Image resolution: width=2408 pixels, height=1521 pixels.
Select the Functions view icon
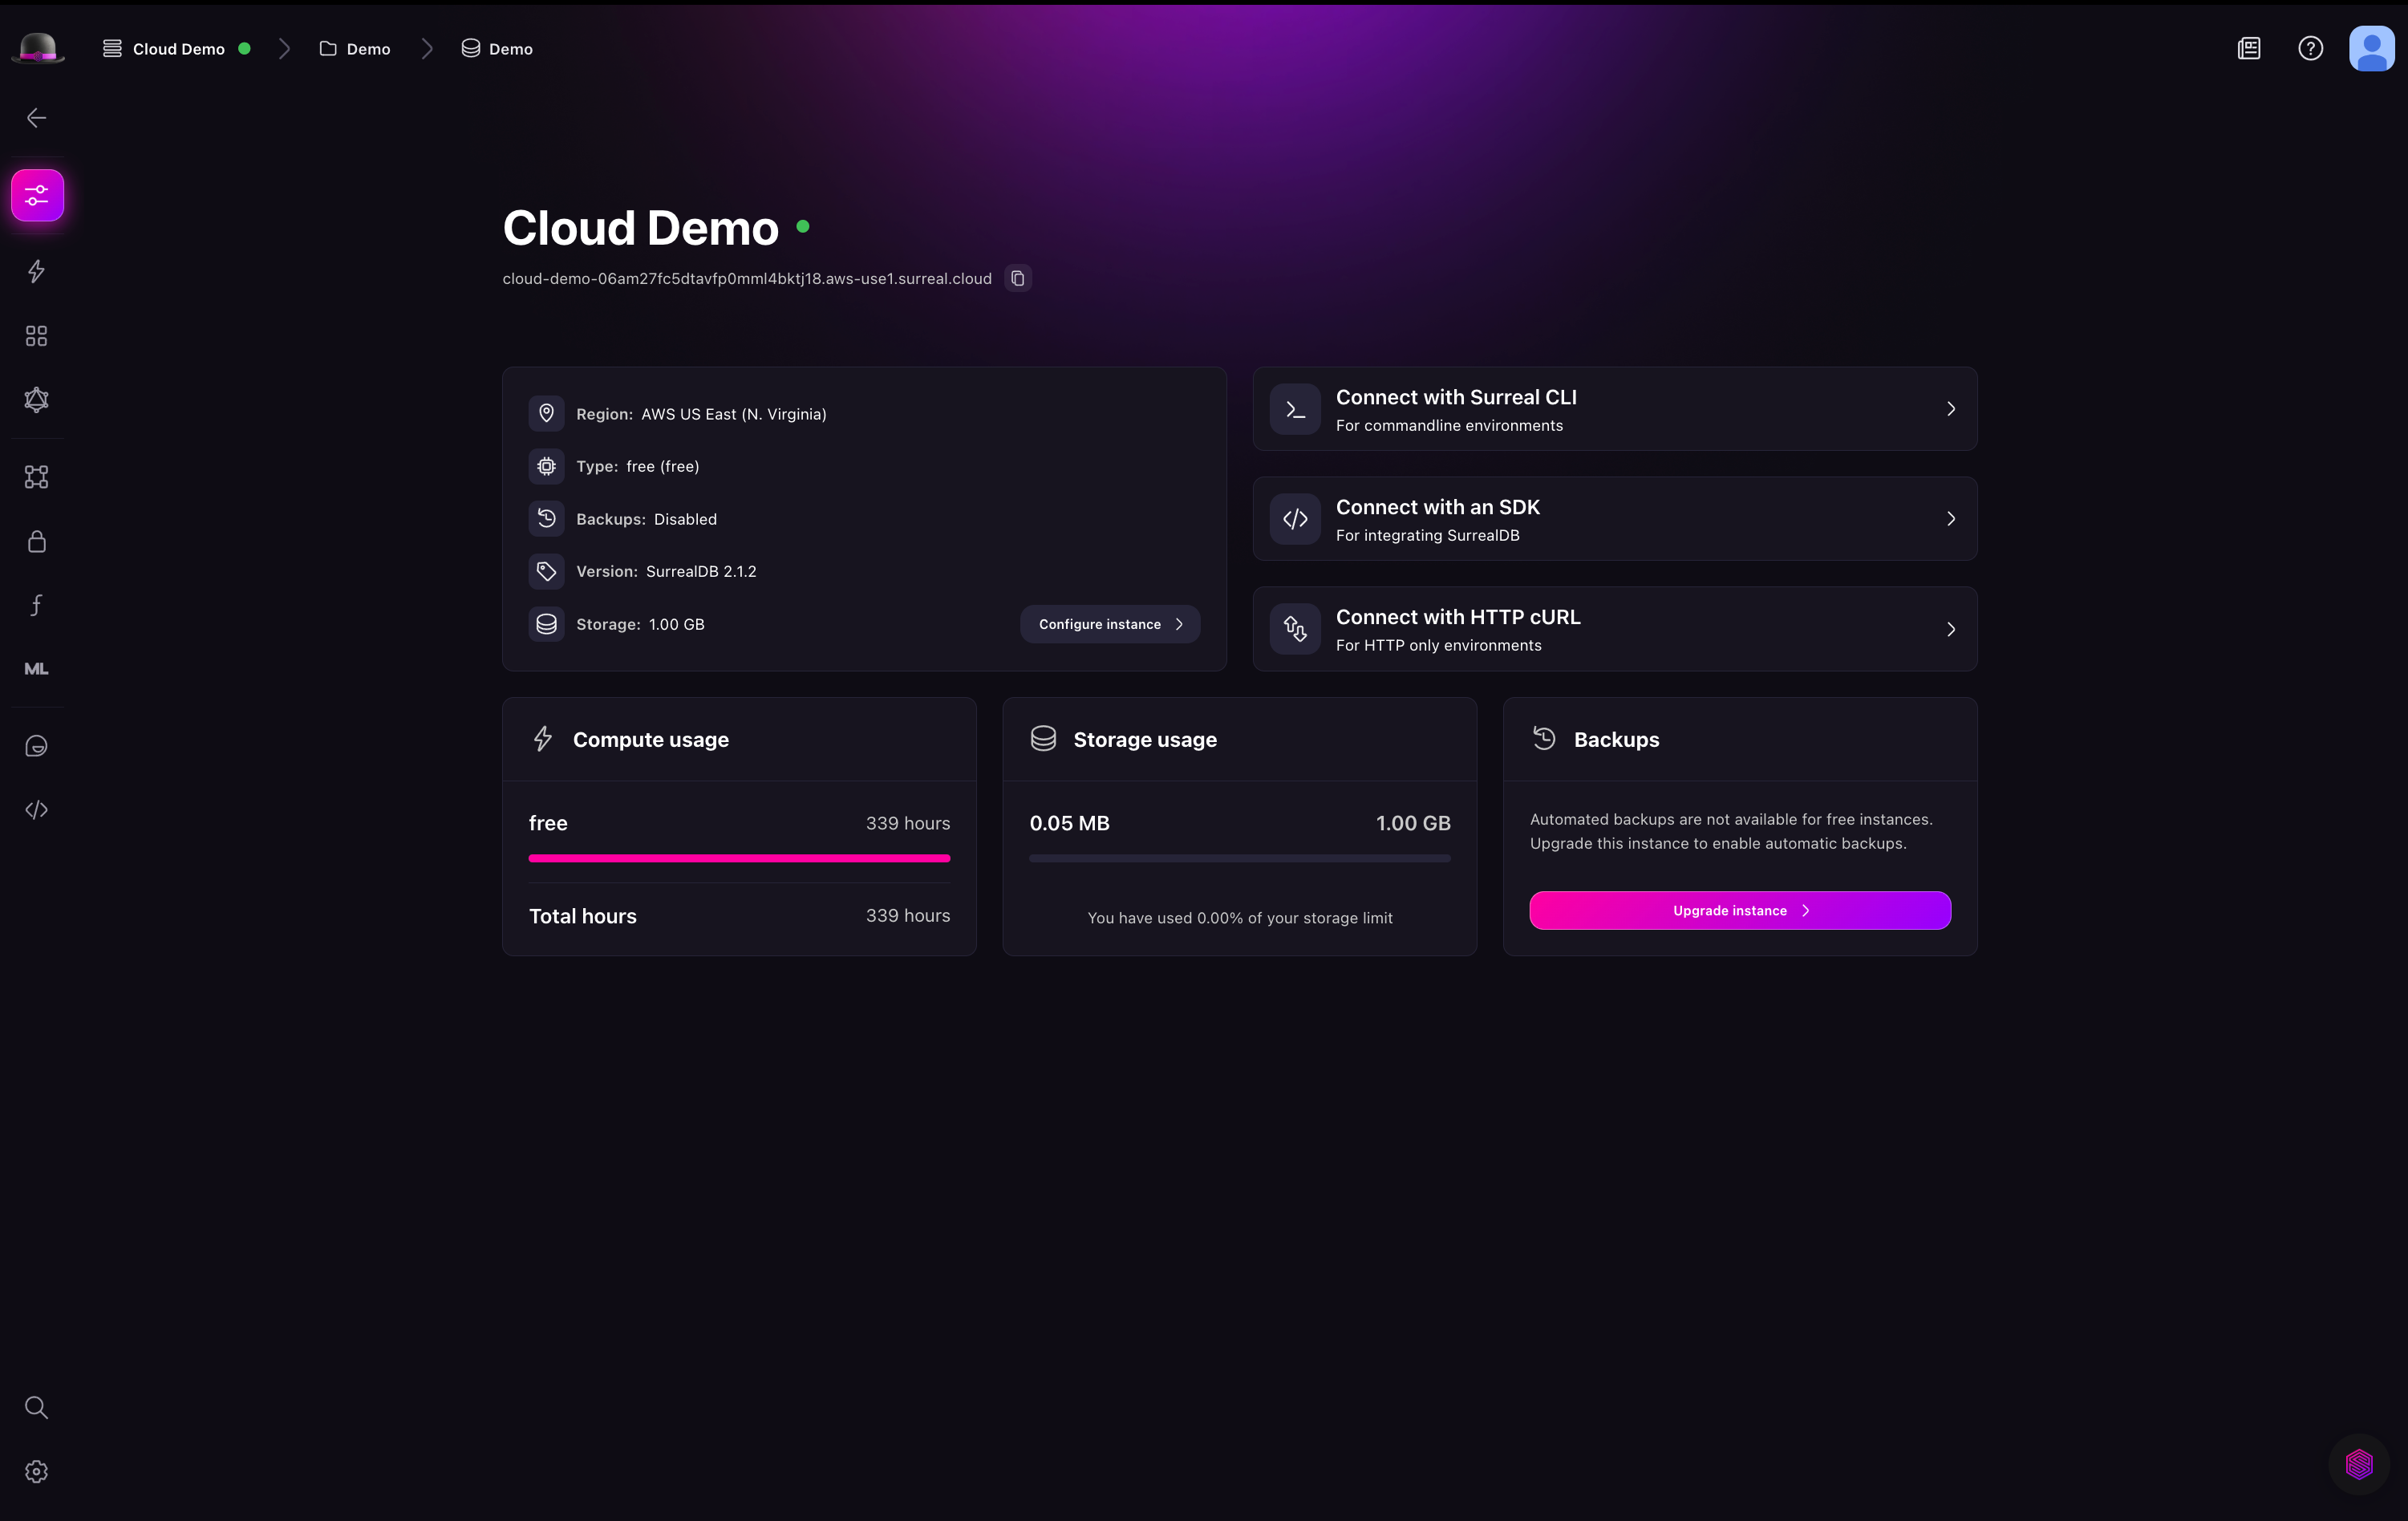tap(36, 604)
